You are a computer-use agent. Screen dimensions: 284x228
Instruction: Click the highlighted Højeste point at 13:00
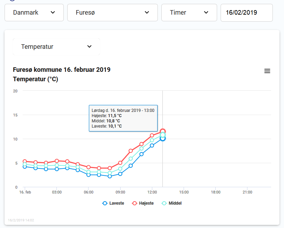[163, 131]
